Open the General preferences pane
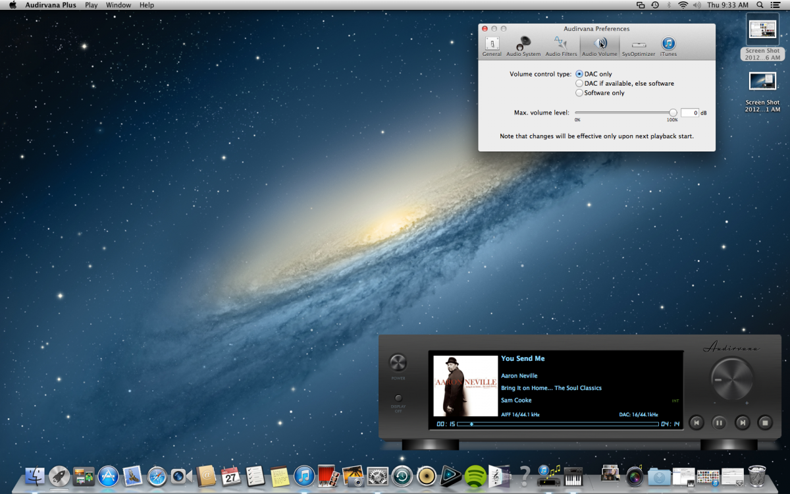This screenshot has height=494, width=790. pyautogui.click(x=492, y=46)
